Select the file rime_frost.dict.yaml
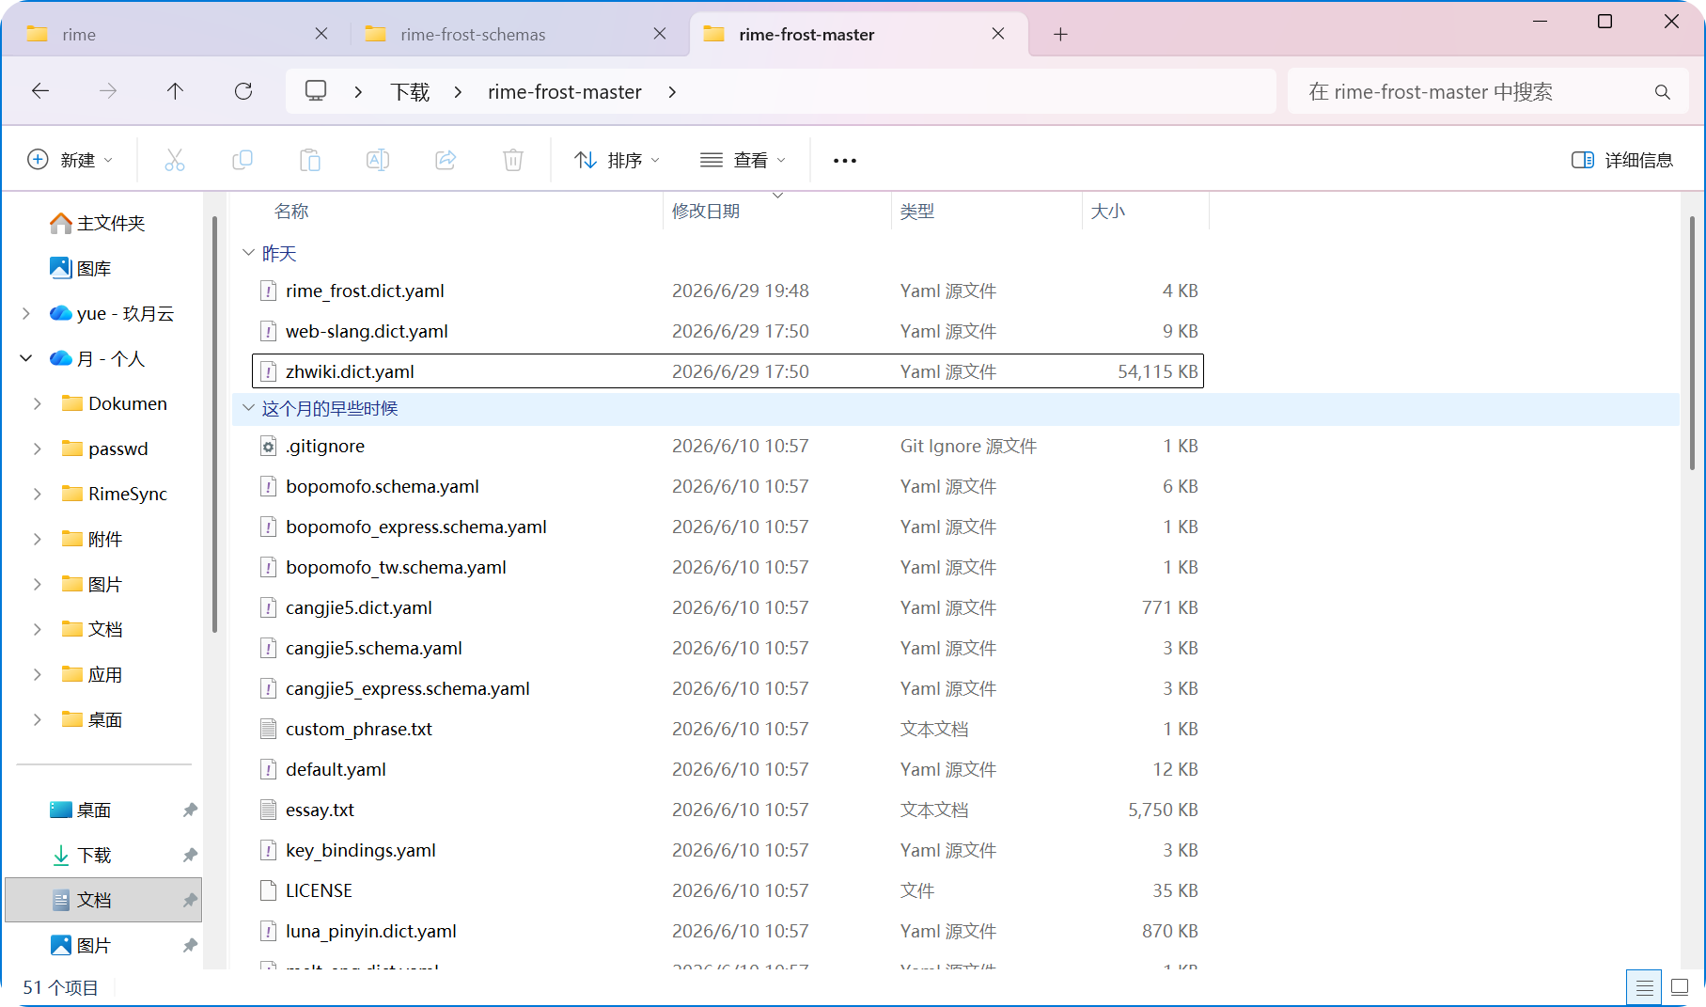The width and height of the screenshot is (1706, 1007). (x=728, y=291)
